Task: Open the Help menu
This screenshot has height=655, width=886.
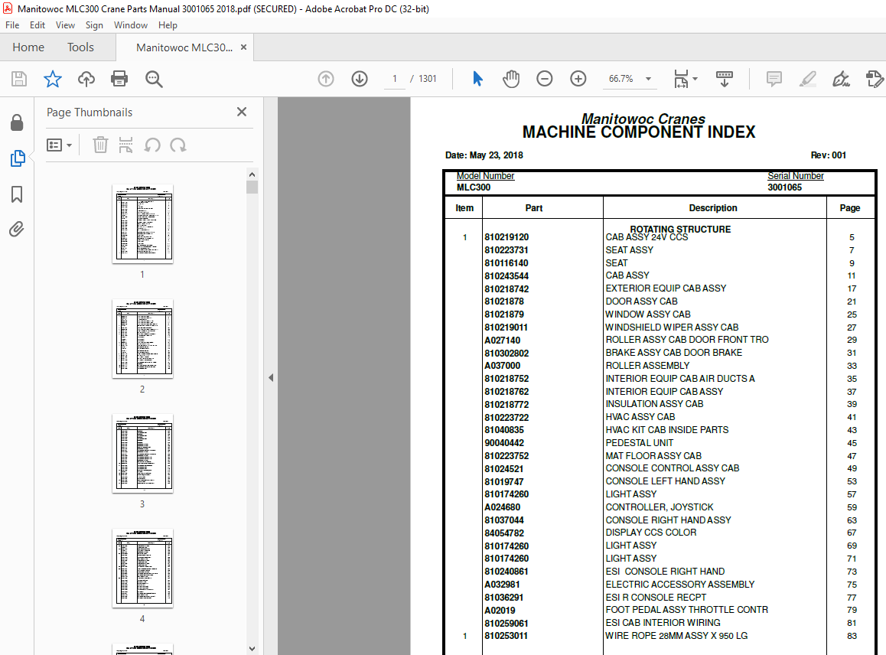Action: (x=168, y=24)
